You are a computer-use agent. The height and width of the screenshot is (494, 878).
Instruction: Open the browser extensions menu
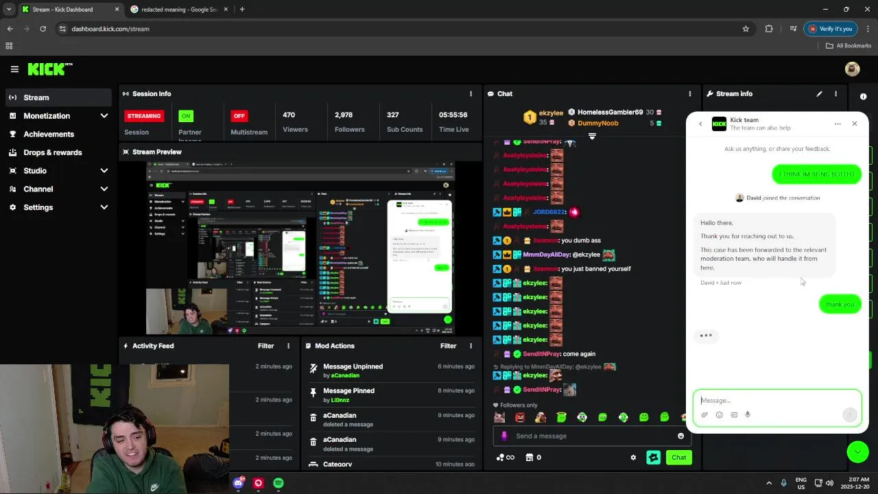[x=768, y=29]
